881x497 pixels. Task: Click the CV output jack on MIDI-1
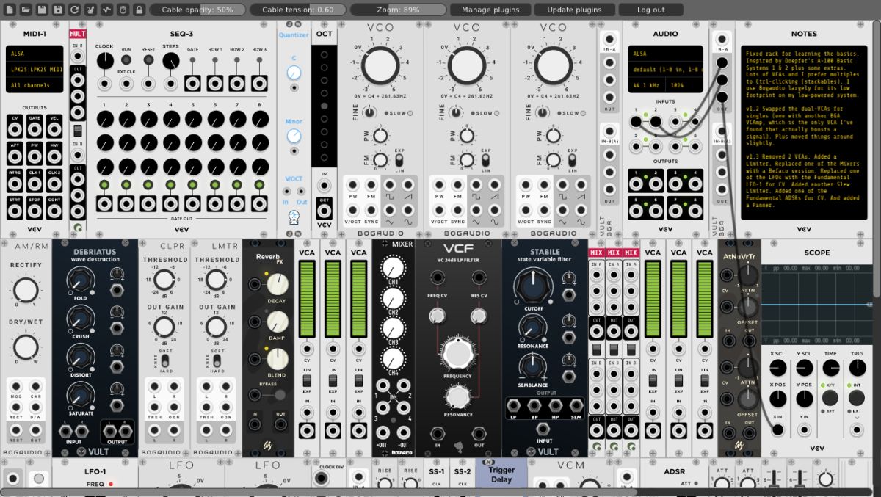(14, 129)
